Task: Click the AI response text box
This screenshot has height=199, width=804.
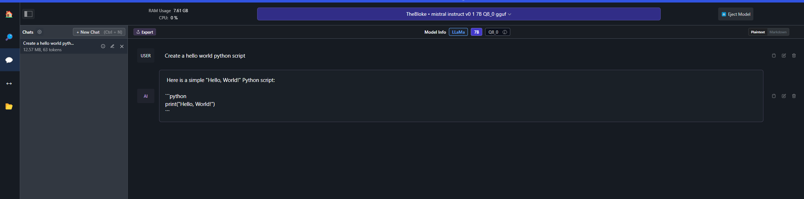Action: 461,96
